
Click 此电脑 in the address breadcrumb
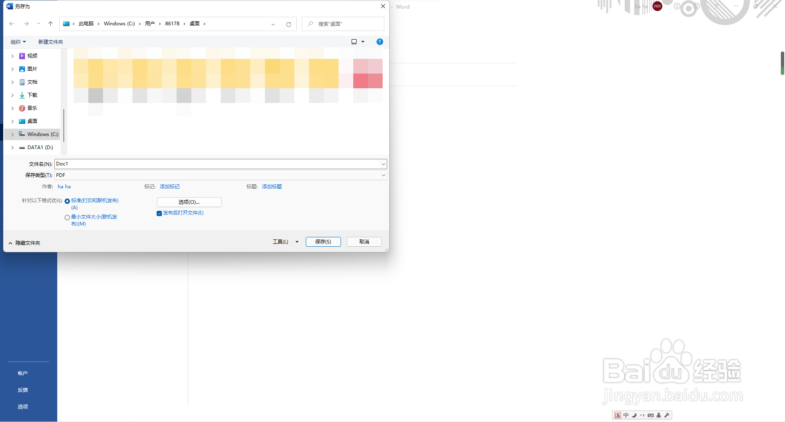[x=86, y=24]
